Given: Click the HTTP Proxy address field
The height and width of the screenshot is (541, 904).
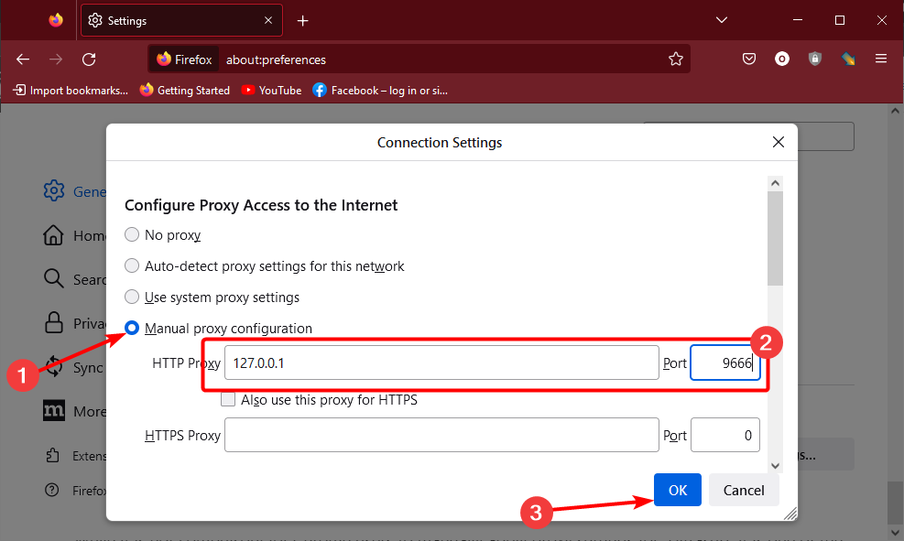Looking at the screenshot, I should 441,363.
